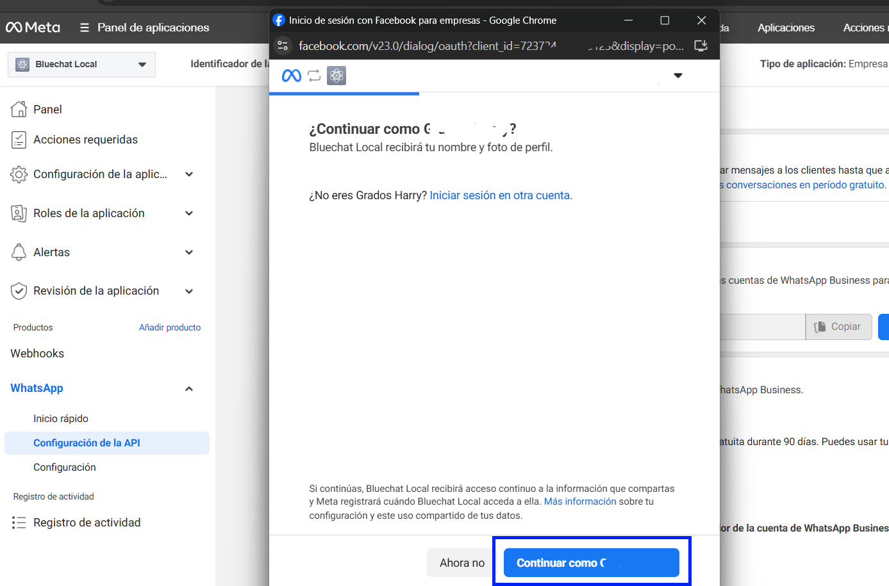Click the Alertas bell icon
The width and height of the screenshot is (889, 586).
(x=19, y=252)
